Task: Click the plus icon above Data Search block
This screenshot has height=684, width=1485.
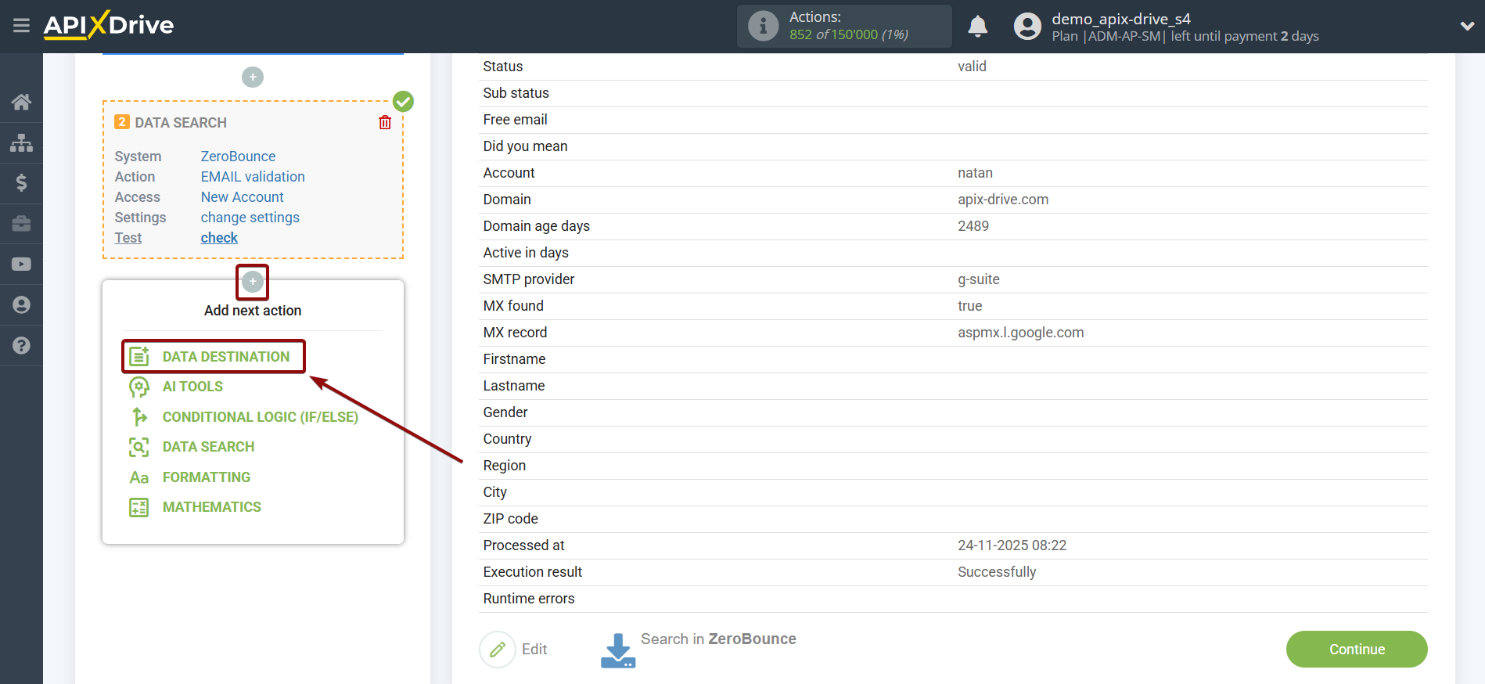Action: [253, 77]
